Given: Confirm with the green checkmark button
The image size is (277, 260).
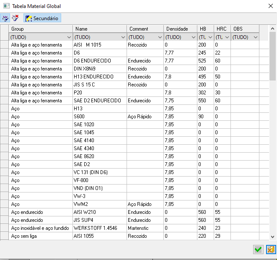Looking at the screenshot, I should coord(258,250).
